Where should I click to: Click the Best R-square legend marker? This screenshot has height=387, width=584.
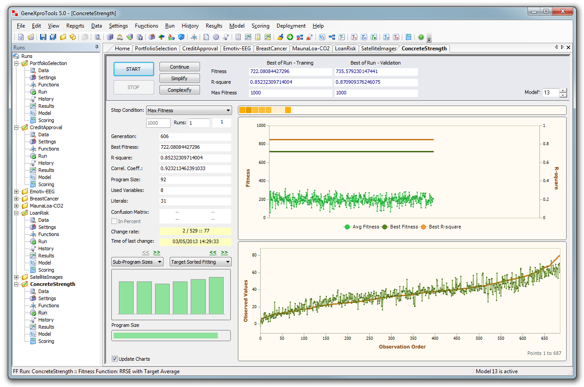pyautogui.click(x=424, y=227)
